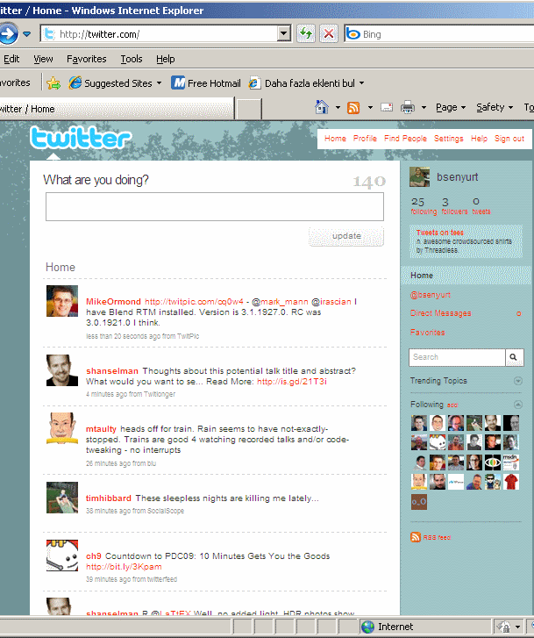Open the recent pages dropdown arrow
Screen dimensions: 534x638
pos(27,33)
